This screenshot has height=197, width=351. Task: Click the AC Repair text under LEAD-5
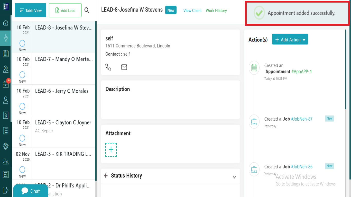[44, 131]
